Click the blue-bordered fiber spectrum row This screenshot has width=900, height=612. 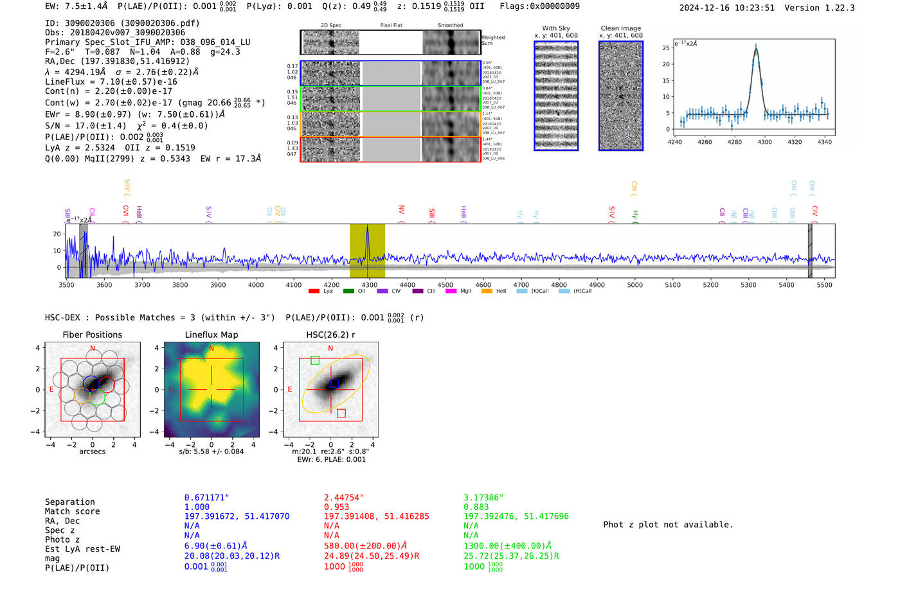click(x=391, y=73)
